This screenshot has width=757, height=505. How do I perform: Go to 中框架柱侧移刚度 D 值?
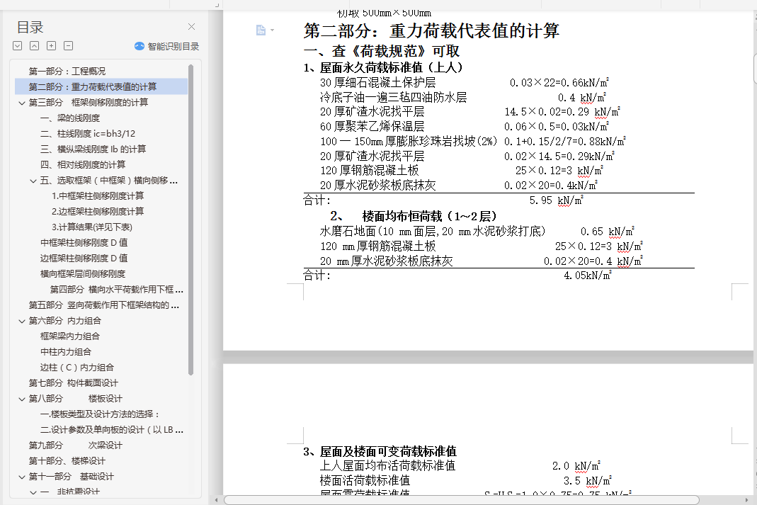point(84,243)
